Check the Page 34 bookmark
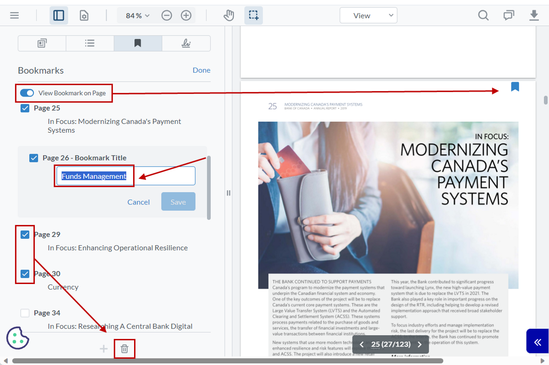The height and width of the screenshot is (365, 549). click(x=25, y=312)
